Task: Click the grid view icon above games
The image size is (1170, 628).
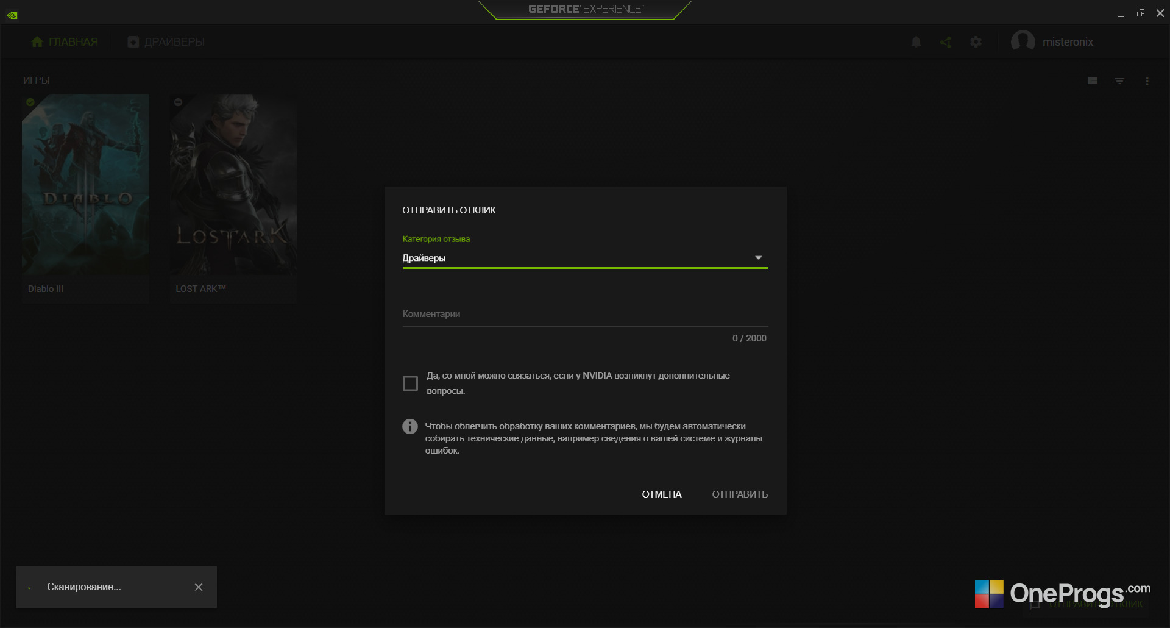Action: (1093, 80)
